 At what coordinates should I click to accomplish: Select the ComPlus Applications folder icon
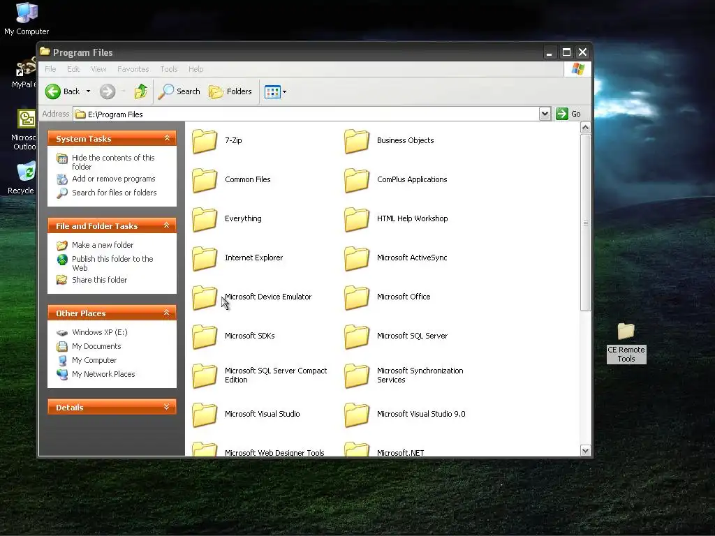(357, 180)
